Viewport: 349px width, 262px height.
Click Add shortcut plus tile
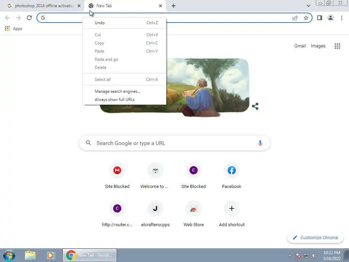coord(232,214)
